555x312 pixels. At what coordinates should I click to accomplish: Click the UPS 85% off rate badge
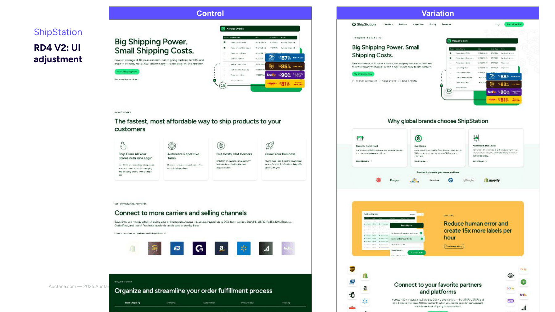click(x=285, y=66)
